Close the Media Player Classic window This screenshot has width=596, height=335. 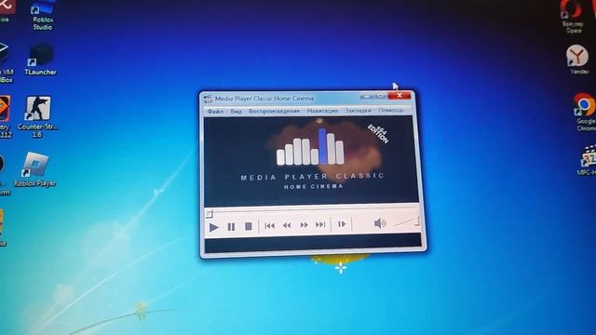(x=400, y=95)
